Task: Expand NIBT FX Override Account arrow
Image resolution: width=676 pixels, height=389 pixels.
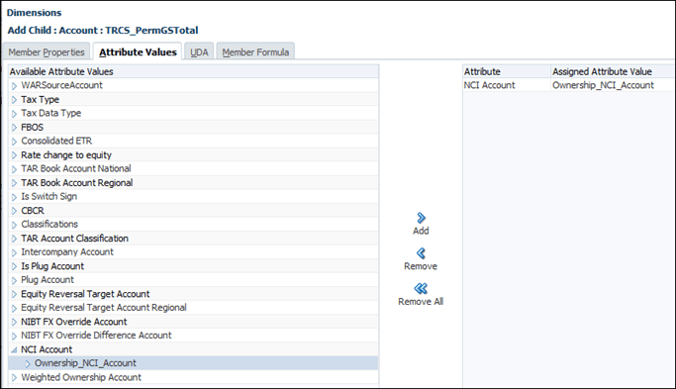Action: click(x=14, y=322)
